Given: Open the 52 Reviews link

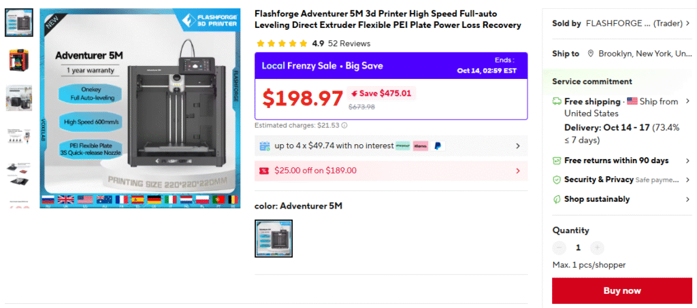Looking at the screenshot, I should [349, 44].
